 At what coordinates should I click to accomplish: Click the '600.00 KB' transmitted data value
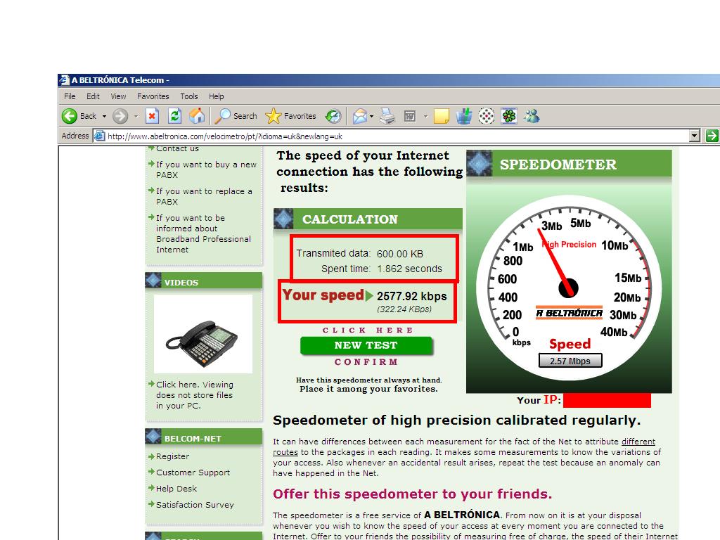400,254
